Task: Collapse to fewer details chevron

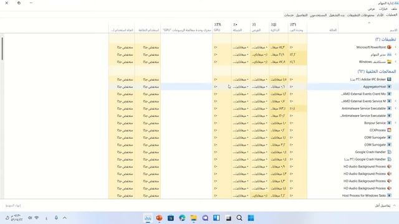Action: pyautogui.click(x=395, y=205)
